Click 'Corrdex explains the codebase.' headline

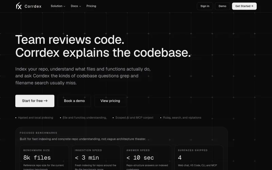point(103,53)
